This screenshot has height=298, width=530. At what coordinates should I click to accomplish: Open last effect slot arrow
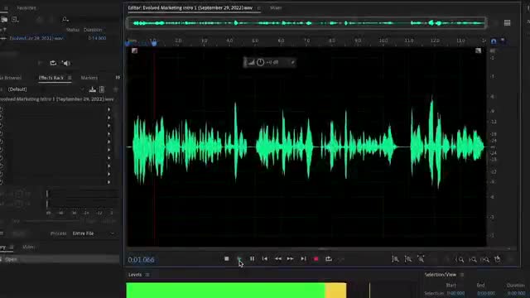coord(108,182)
